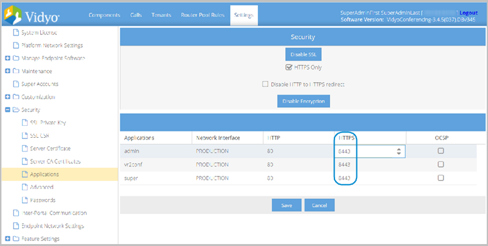Open Passwords under Security
Image resolution: width=488 pixels, height=246 pixels.
(43, 200)
